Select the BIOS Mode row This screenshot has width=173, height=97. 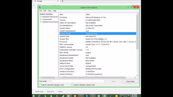tap(98, 53)
